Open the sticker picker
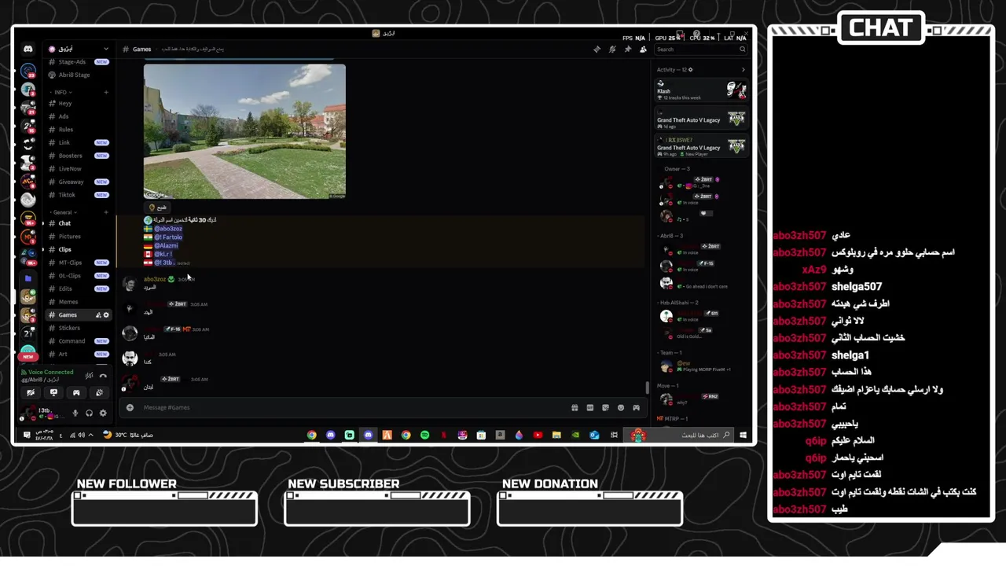This screenshot has width=1006, height=566. point(605,408)
